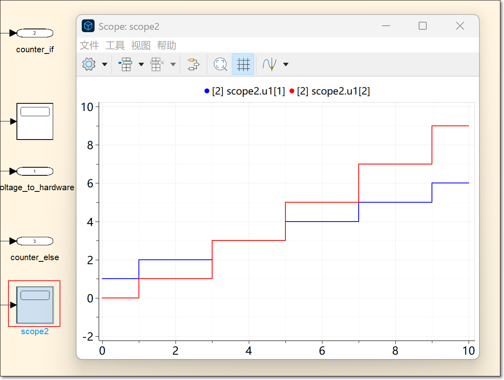Open the 文件 menu

89,45
